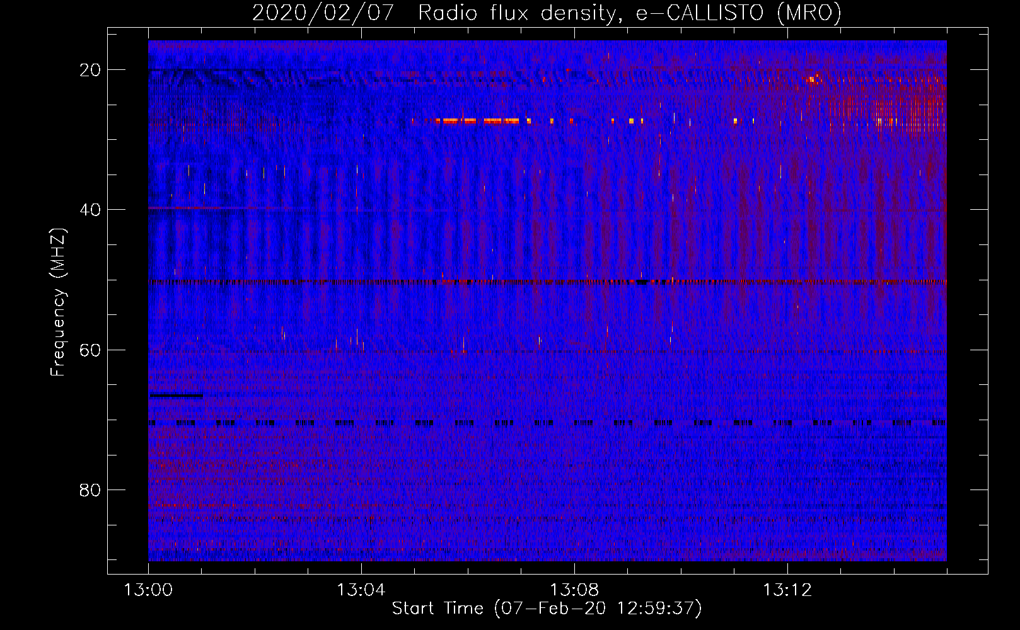Click the 40 frequency tick label
This screenshot has height=630, width=1020.
90,210
